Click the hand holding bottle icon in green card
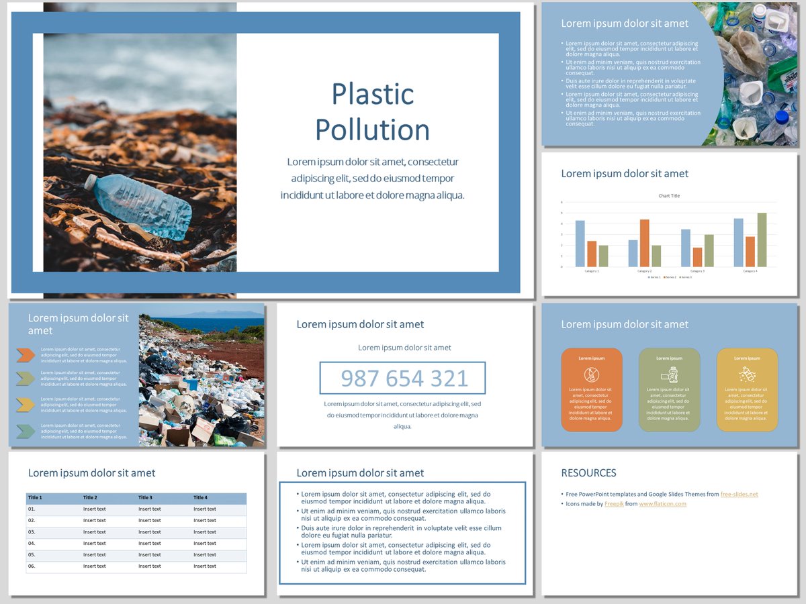The image size is (806, 604). click(x=669, y=374)
